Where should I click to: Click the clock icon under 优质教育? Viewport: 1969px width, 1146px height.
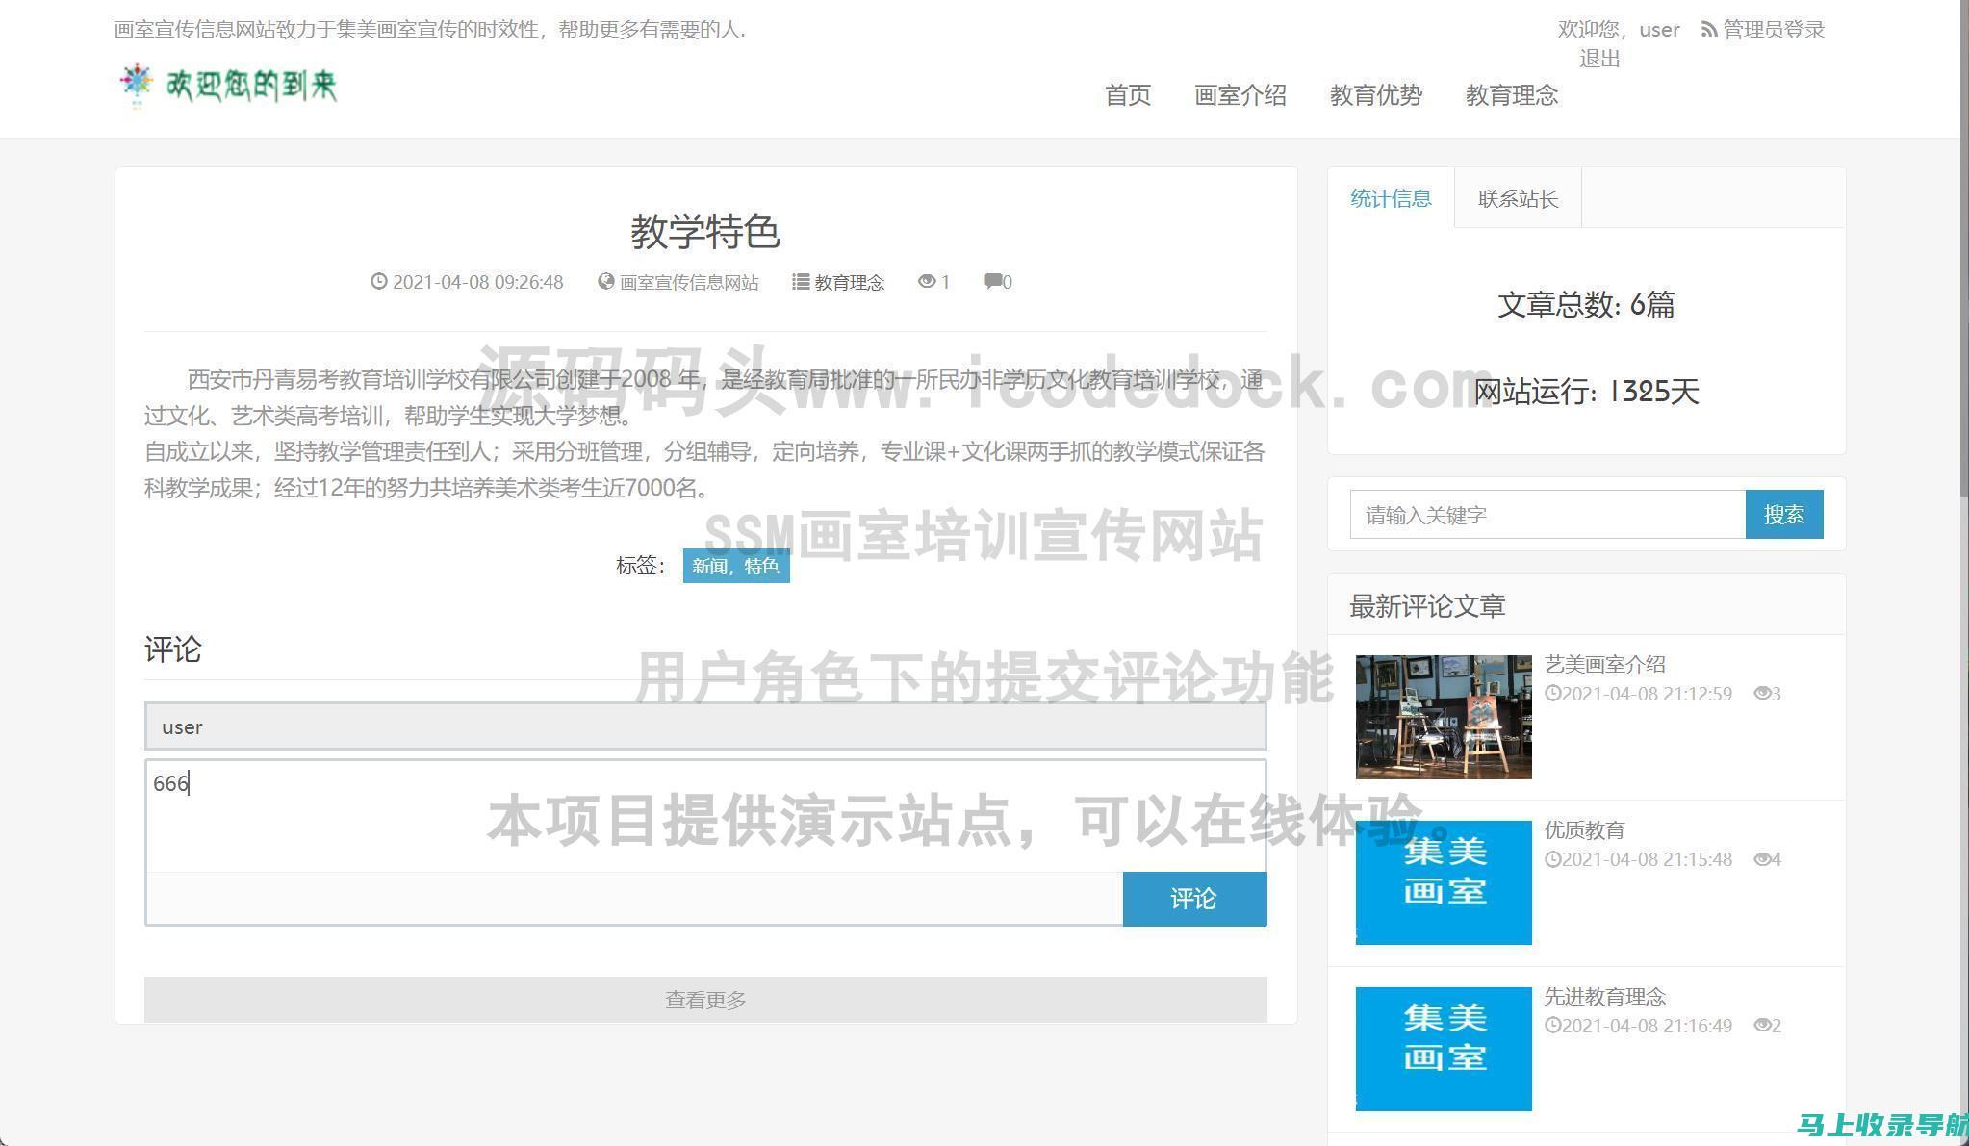(x=1552, y=858)
